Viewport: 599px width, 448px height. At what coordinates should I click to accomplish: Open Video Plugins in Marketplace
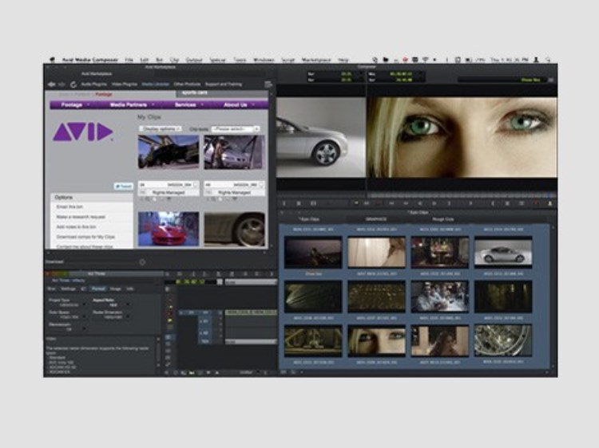[x=125, y=84]
